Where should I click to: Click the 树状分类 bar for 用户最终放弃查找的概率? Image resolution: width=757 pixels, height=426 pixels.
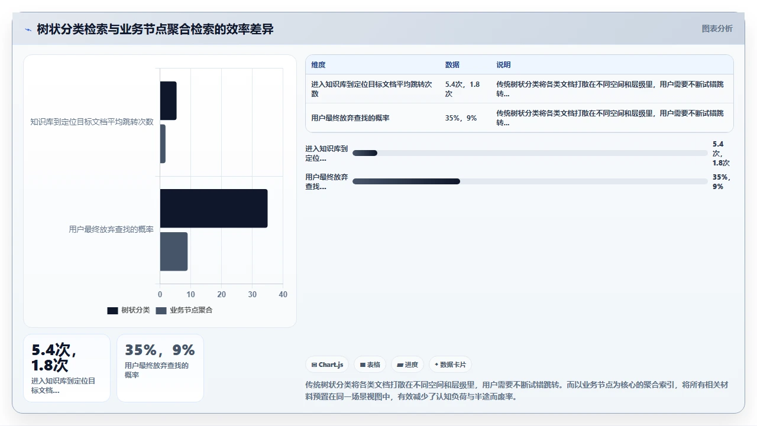click(x=213, y=208)
